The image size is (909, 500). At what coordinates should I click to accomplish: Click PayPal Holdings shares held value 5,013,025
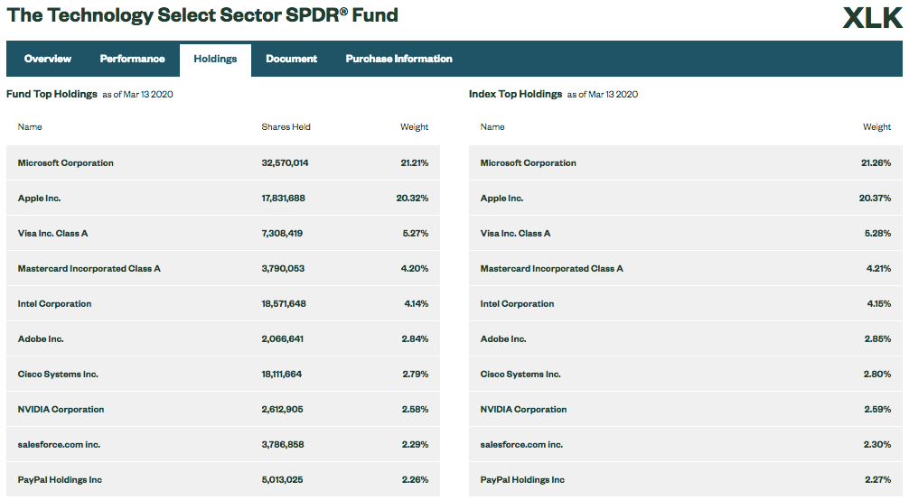(x=283, y=480)
